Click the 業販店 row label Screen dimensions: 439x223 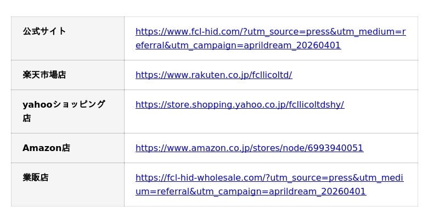tap(36, 178)
